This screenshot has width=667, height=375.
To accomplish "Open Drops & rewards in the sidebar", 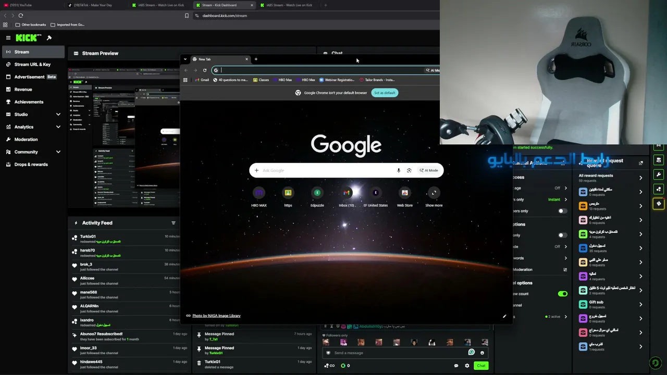I will point(32,165).
